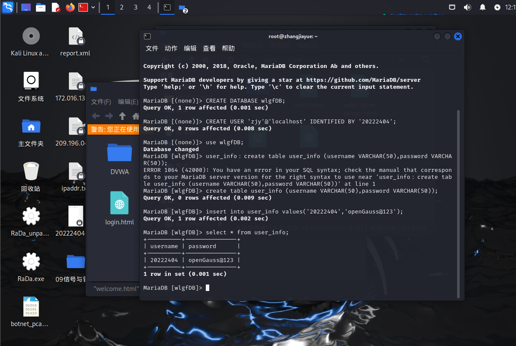516x346 pixels.
Task: Select the DVWA folder in the file manager
Action: [x=120, y=159]
